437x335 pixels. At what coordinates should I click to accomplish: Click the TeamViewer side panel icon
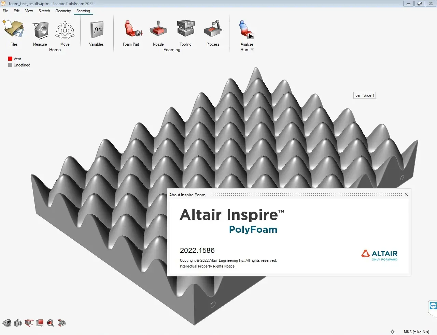click(x=433, y=306)
